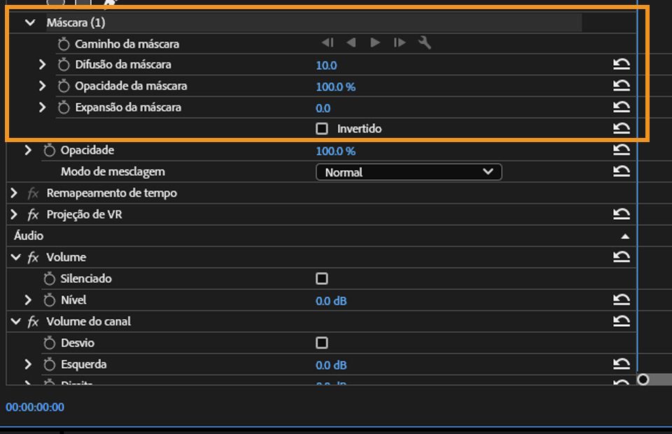Expand Projeção de VR effect
The width and height of the screenshot is (672, 434).
point(14,215)
